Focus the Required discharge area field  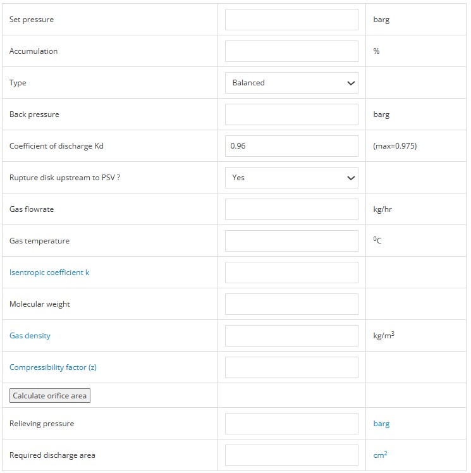click(x=291, y=455)
